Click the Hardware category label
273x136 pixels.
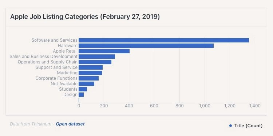coord(68,46)
